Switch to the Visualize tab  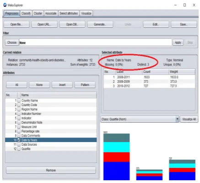[x=86, y=13]
